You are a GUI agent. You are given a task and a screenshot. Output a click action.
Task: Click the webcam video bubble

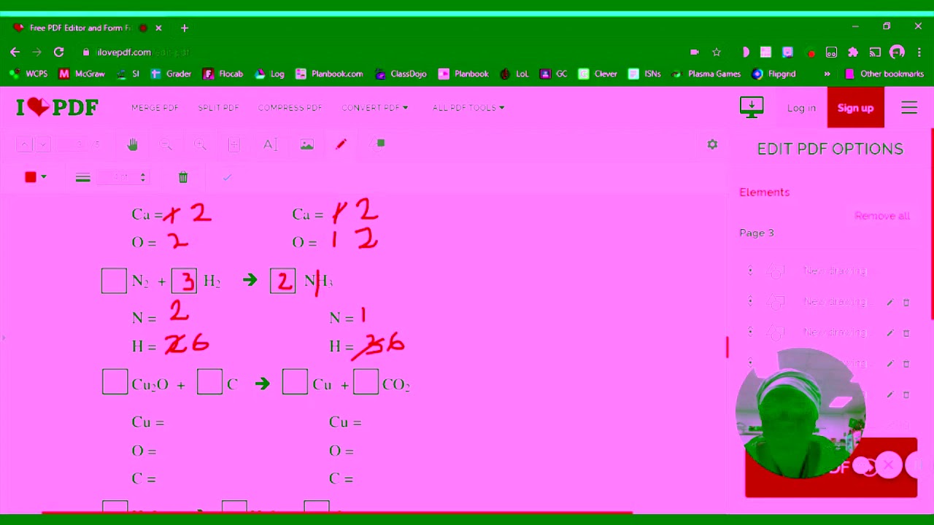click(800, 413)
